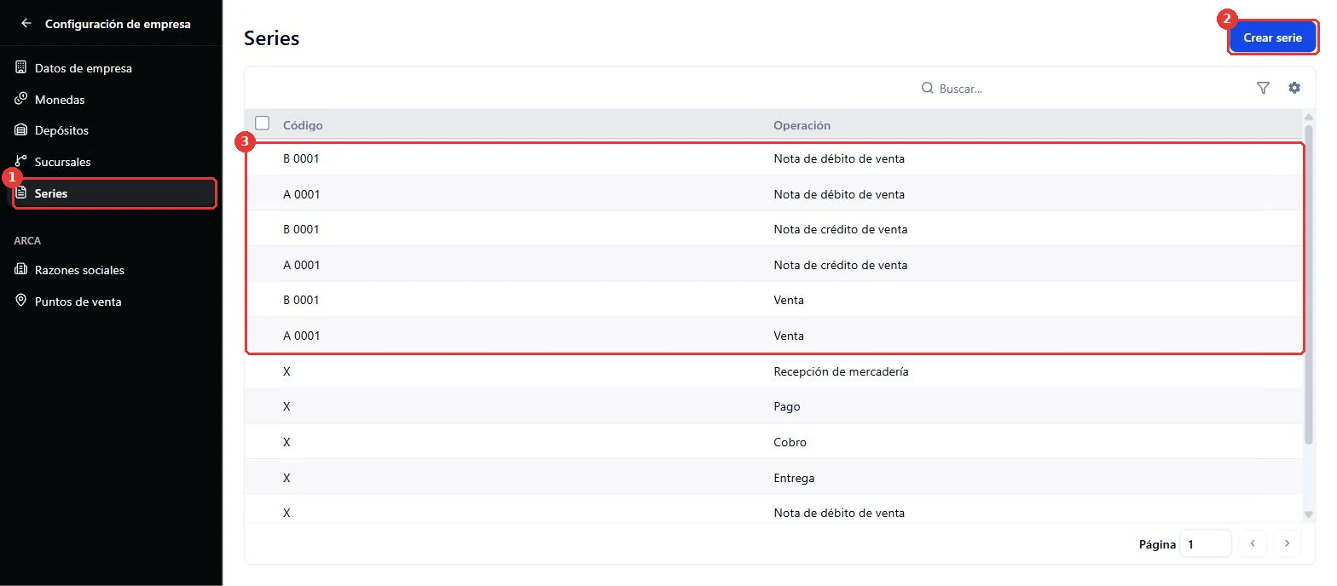
Task: Open Puntos de venta section
Action: point(111,302)
